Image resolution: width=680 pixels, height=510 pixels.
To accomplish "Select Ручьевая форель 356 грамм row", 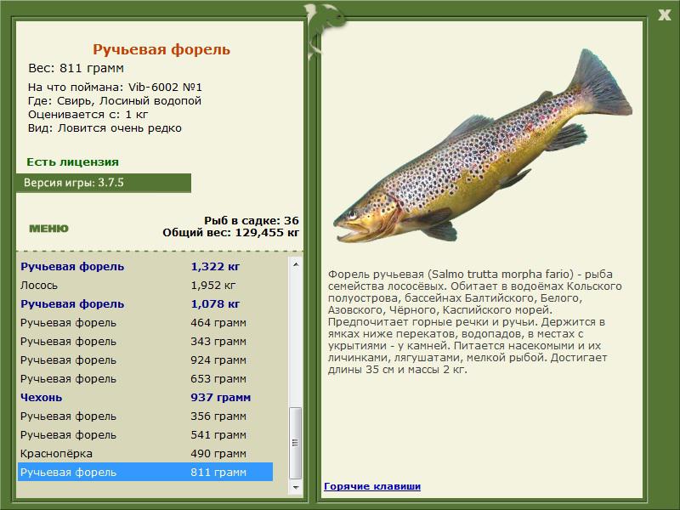I will 145,416.
